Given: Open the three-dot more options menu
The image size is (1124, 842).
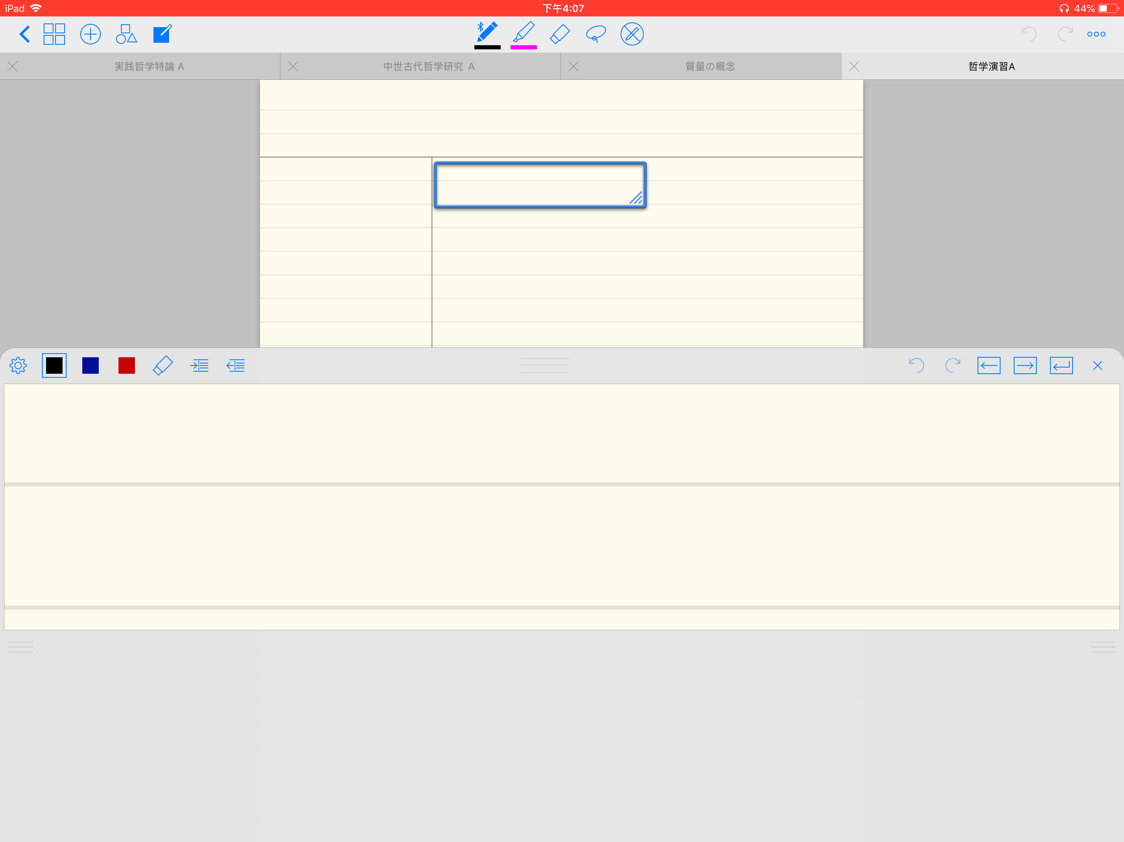Looking at the screenshot, I should (1096, 34).
